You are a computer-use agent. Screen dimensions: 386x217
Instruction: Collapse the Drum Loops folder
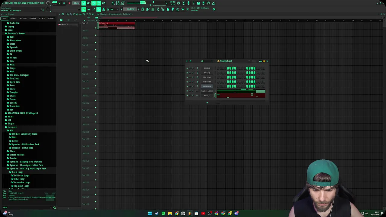click(x=17, y=172)
